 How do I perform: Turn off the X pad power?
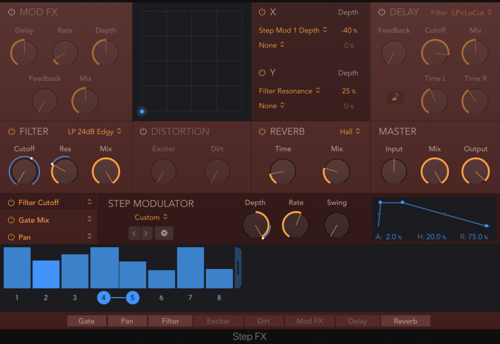pos(262,12)
